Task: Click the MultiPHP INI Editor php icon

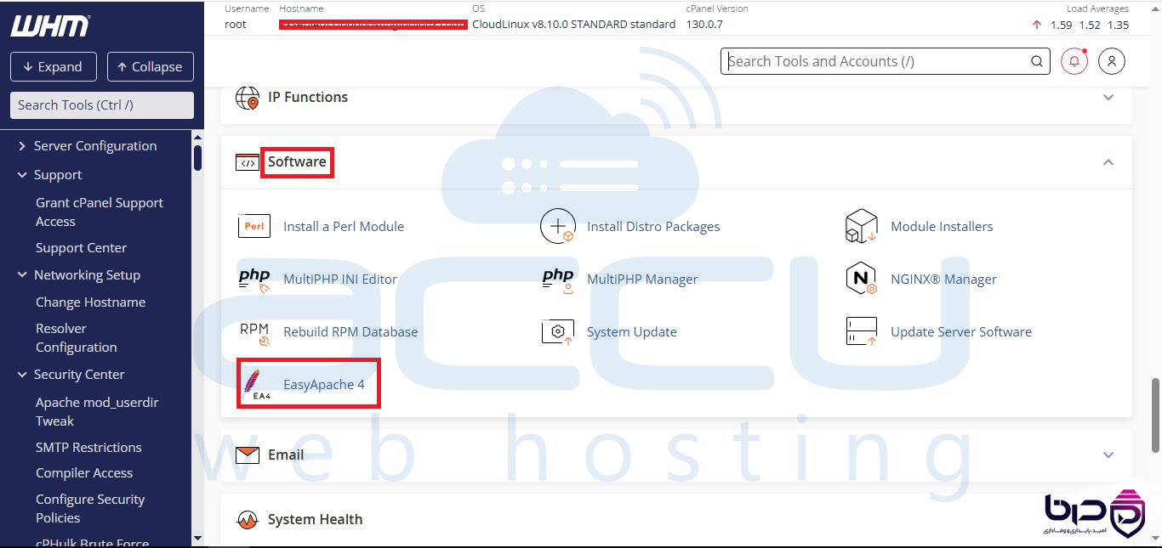Action: click(254, 279)
